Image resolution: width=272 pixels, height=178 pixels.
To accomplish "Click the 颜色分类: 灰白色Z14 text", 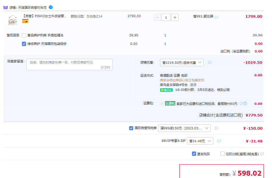I will coord(86,16).
